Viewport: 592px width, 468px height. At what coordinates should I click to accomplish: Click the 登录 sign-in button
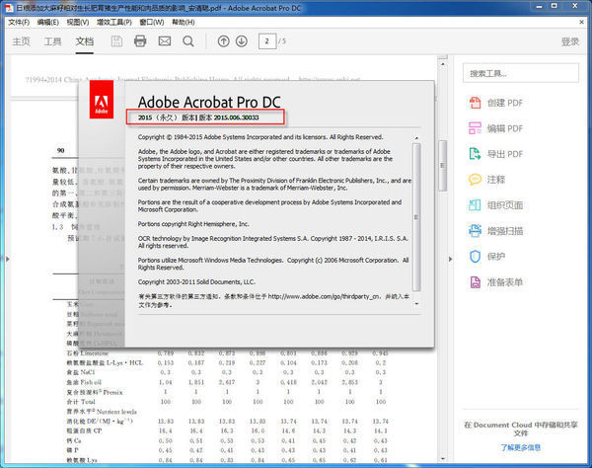(570, 41)
